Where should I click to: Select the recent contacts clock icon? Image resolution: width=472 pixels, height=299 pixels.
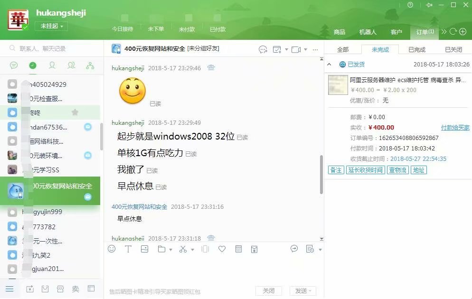[33, 65]
